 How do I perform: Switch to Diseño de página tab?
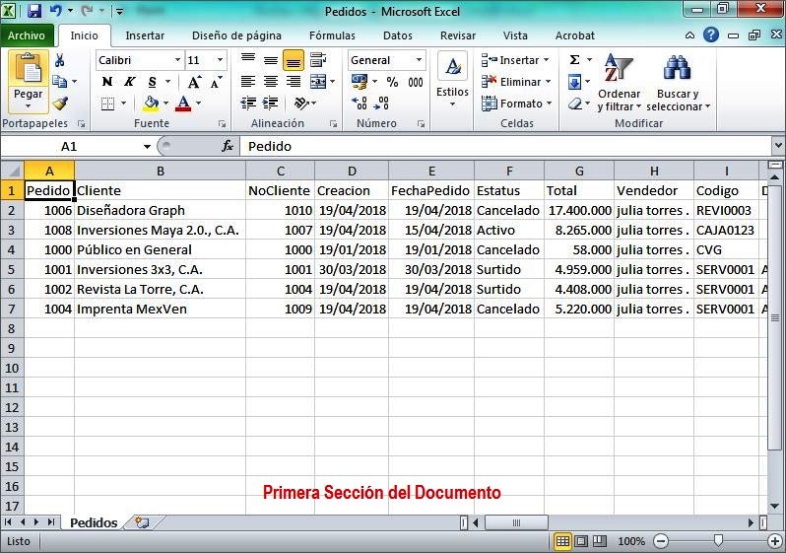pyautogui.click(x=236, y=35)
